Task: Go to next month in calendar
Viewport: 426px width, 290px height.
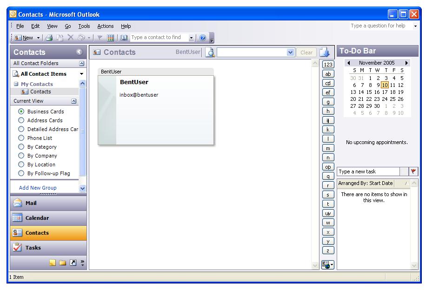Action: pos(406,63)
